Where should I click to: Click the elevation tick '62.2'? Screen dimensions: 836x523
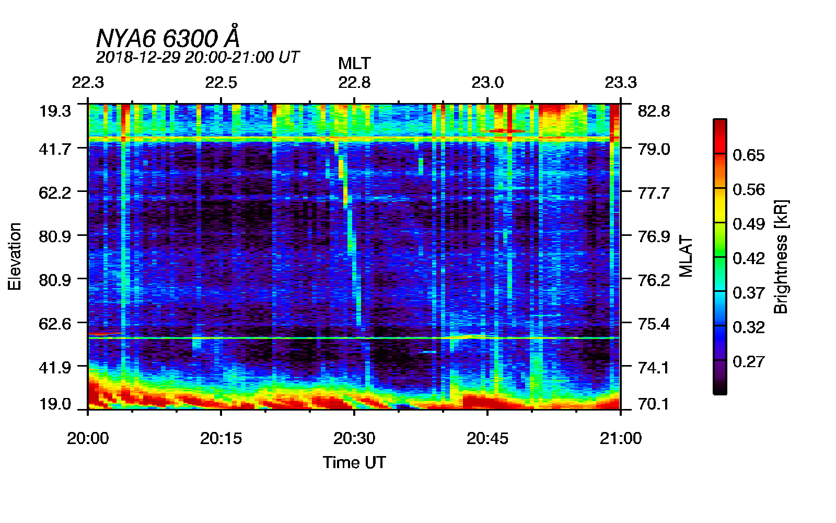[55, 192]
